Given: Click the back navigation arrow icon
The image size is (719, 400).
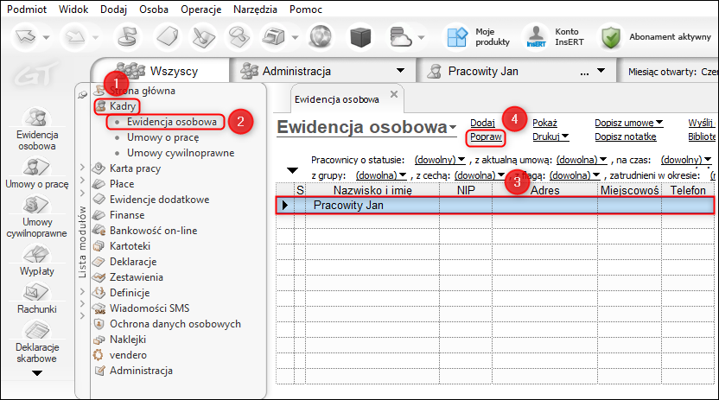Looking at the screenshot, I should pyautogui.click(x=26, y=36).
